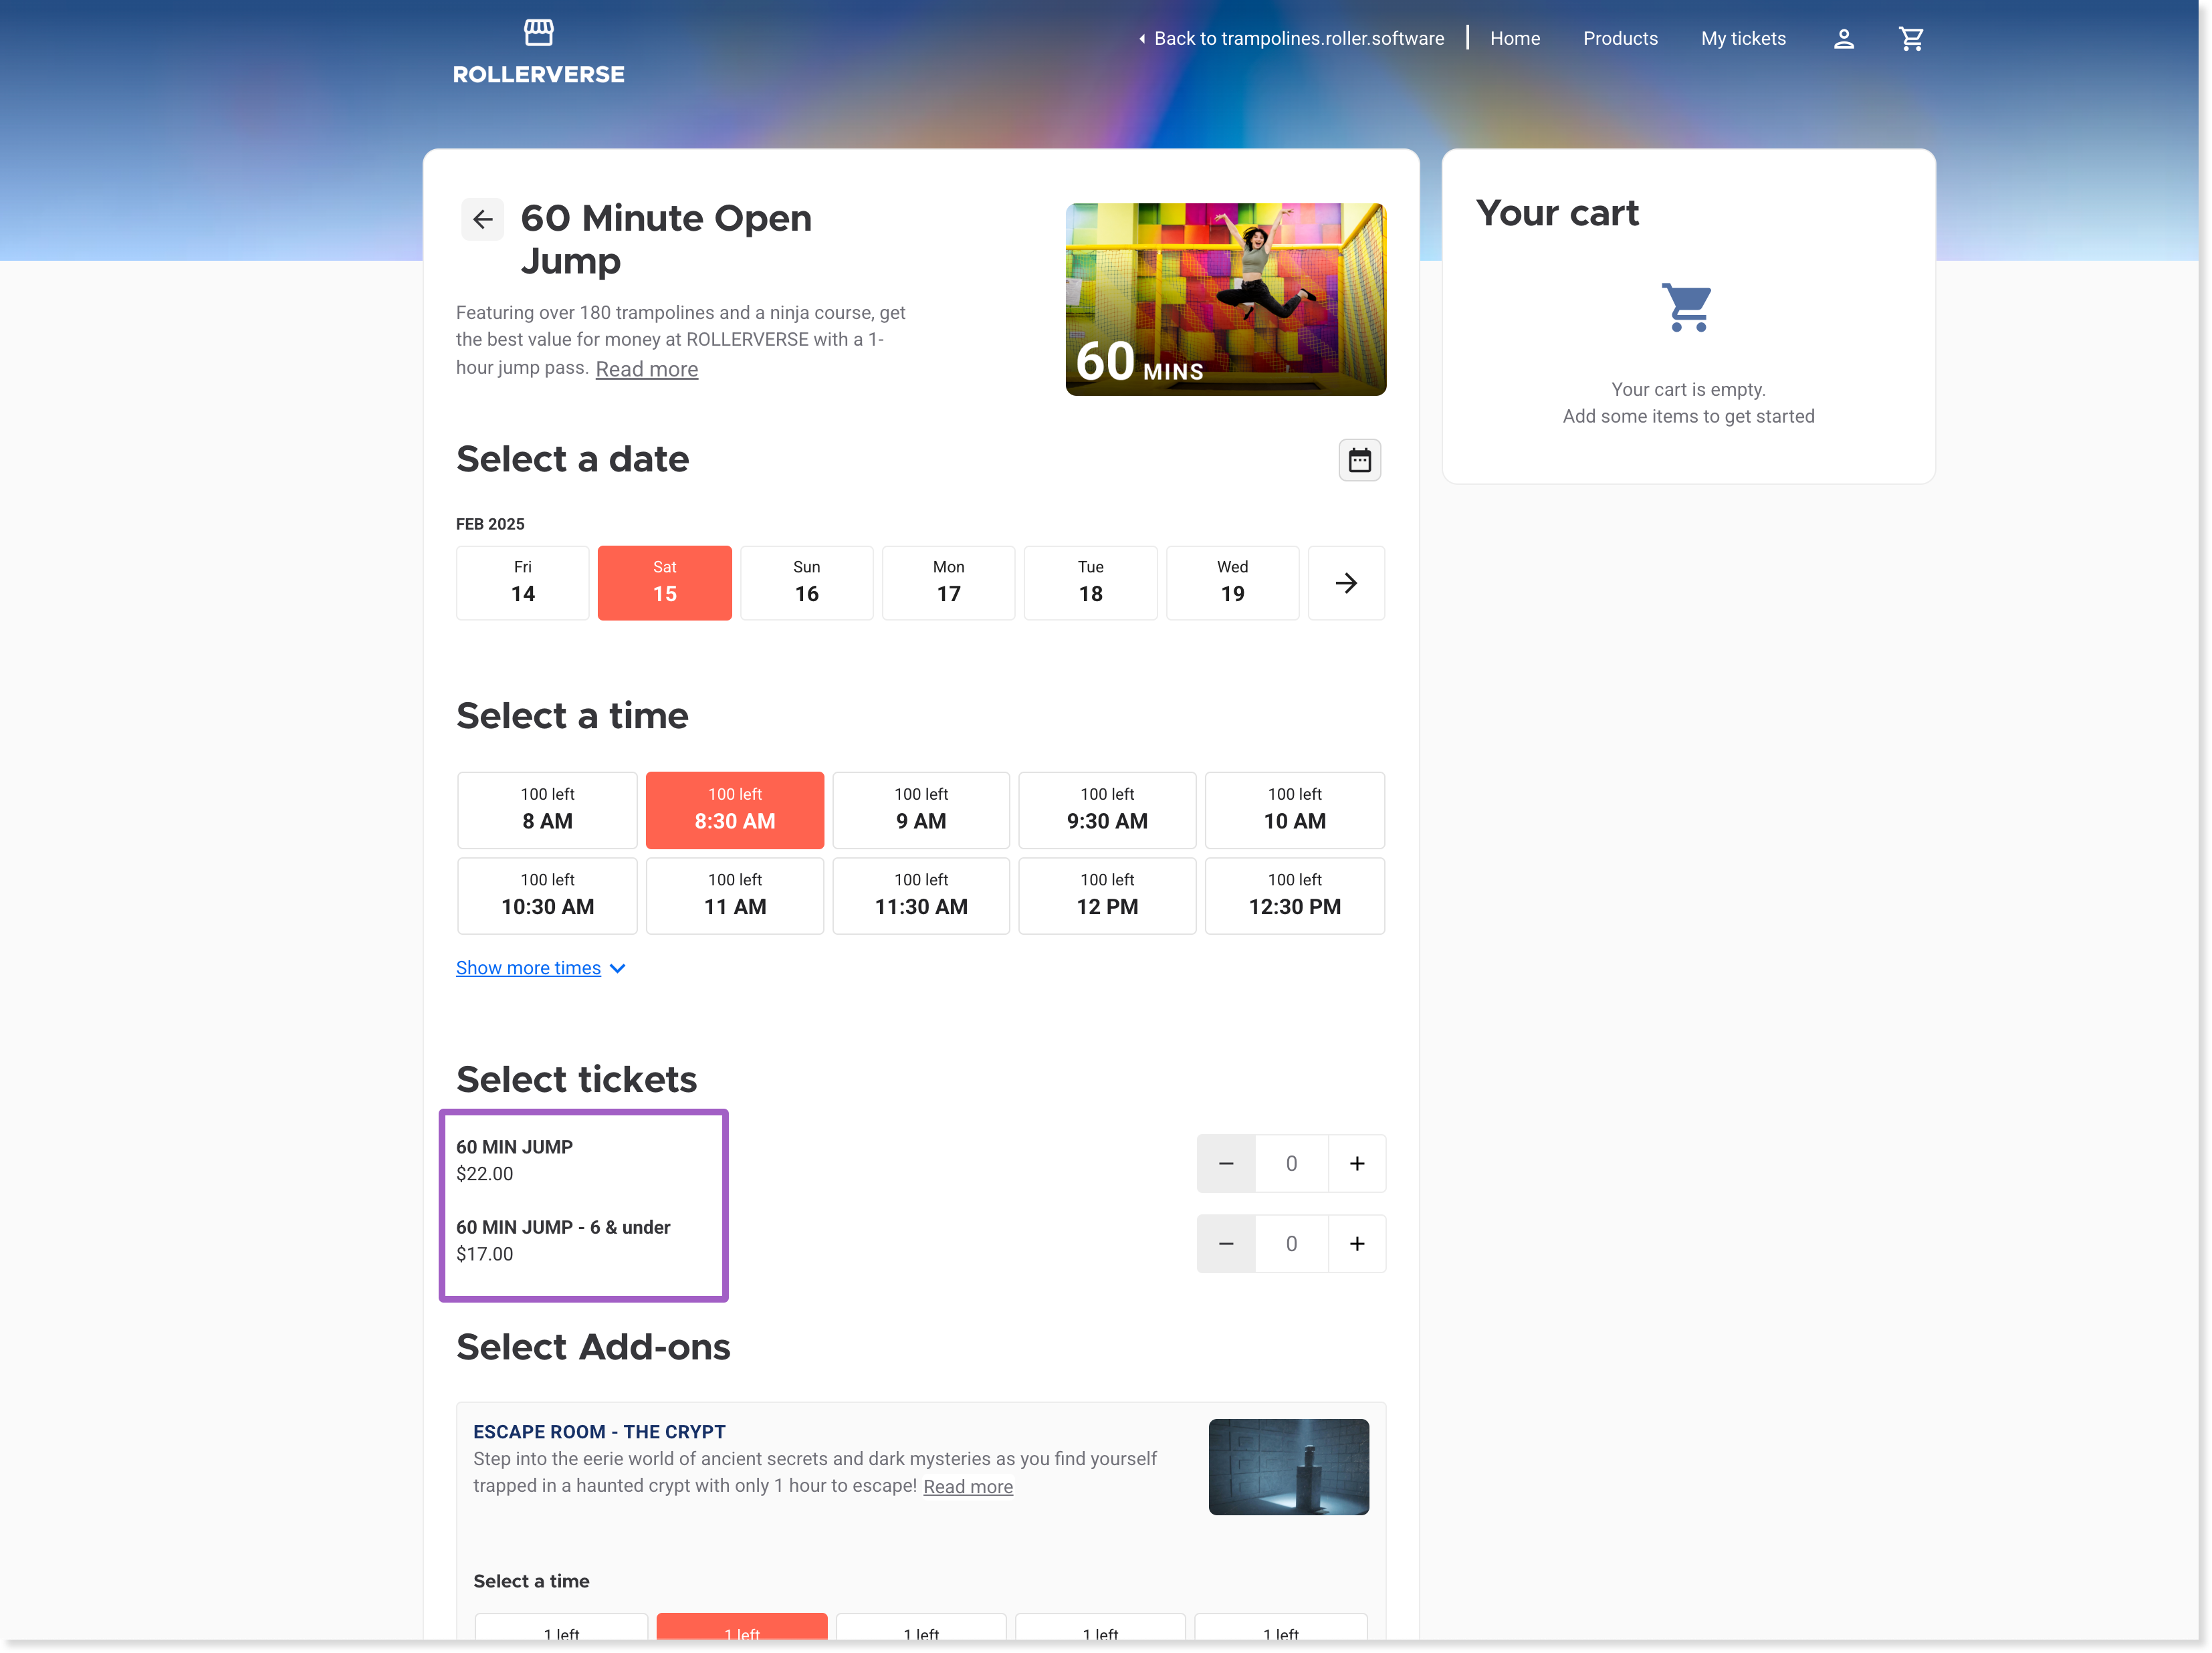Select Fri 14 date
The image size is (2212, 1653).
(x=523, y=583)
